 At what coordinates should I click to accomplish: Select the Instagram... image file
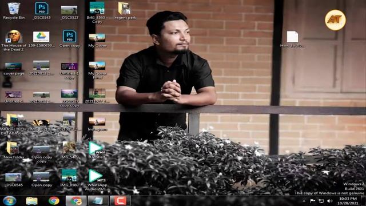coord(97,124)
